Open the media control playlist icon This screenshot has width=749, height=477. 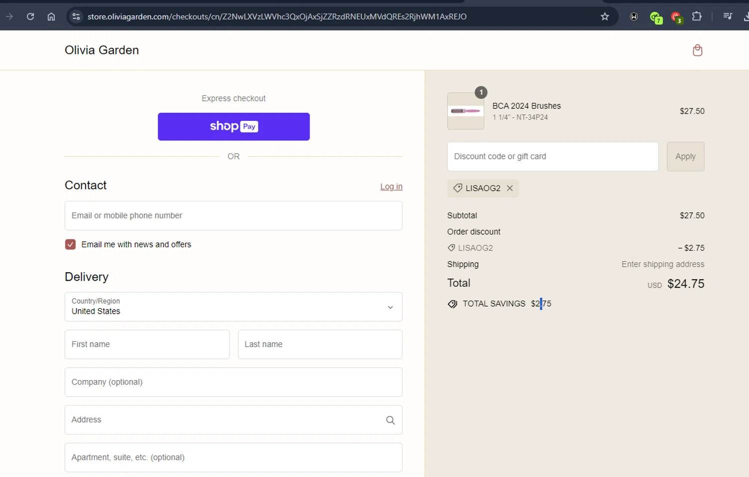point(728,16)
